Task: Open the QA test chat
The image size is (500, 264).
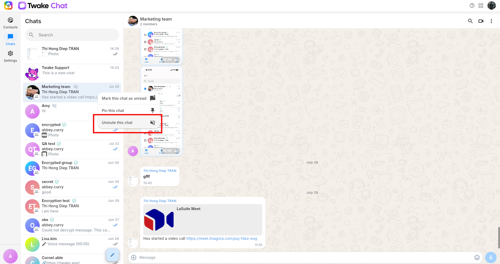Action: [x=72, y=149]
